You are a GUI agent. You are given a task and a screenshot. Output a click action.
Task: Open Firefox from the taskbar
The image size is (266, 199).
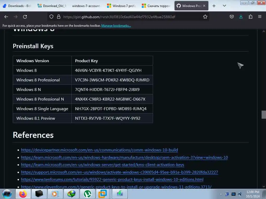pos(23,194)
